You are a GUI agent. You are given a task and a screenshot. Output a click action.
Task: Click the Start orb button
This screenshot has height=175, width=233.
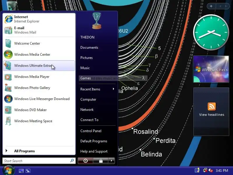[x=9, y=171]
